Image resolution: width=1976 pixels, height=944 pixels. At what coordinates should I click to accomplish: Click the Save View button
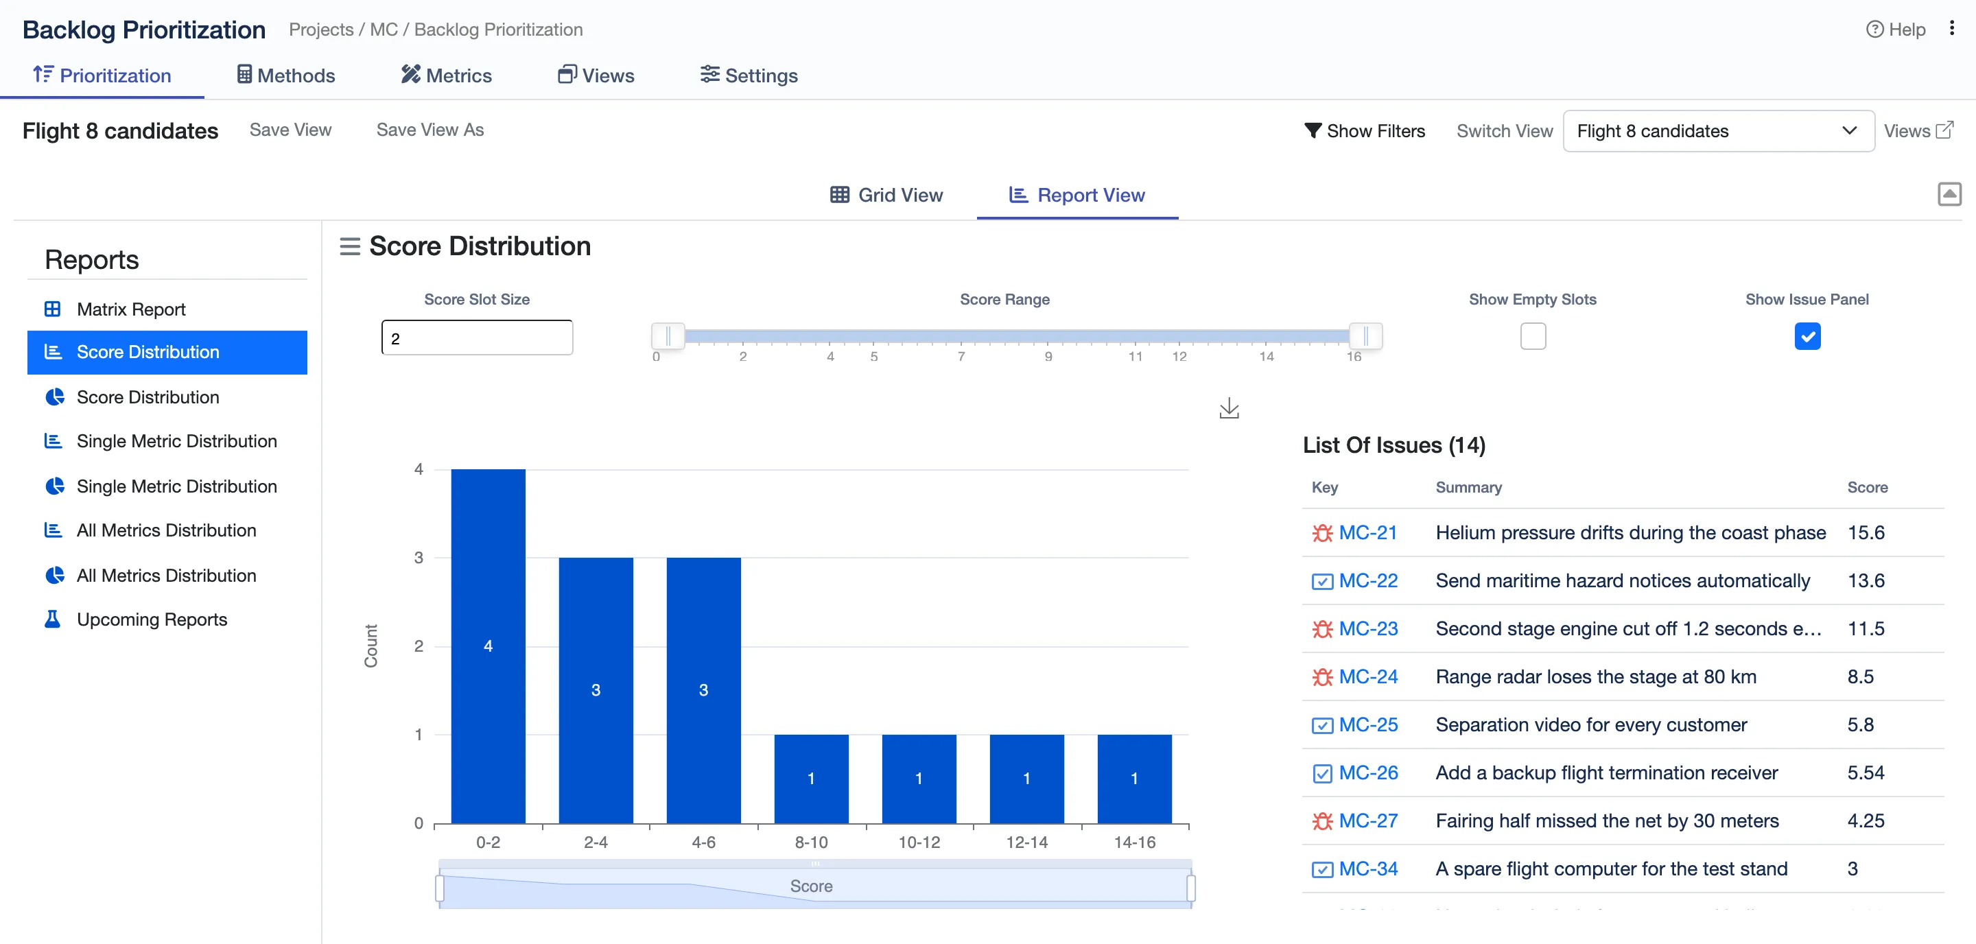pyautogui.click(x=290, y=130)
